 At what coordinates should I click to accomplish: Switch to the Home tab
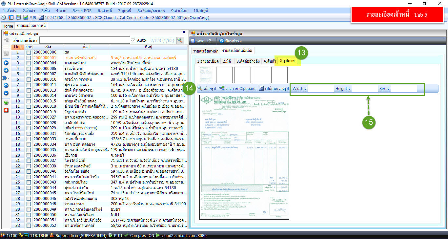(8, 26)
